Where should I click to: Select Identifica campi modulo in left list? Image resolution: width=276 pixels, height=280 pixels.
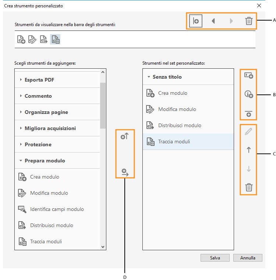point(57,209)
